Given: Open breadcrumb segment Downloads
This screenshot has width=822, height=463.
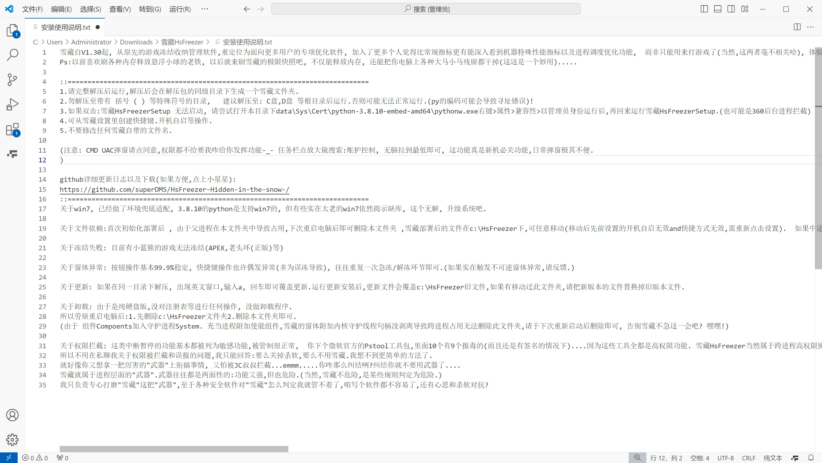Looking at the screenshot, I should [x=136, y=42].
